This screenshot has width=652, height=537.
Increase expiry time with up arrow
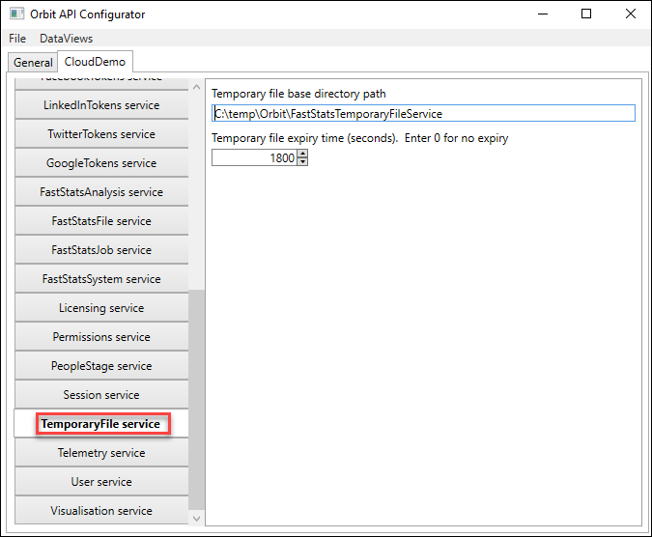point(302,155)
